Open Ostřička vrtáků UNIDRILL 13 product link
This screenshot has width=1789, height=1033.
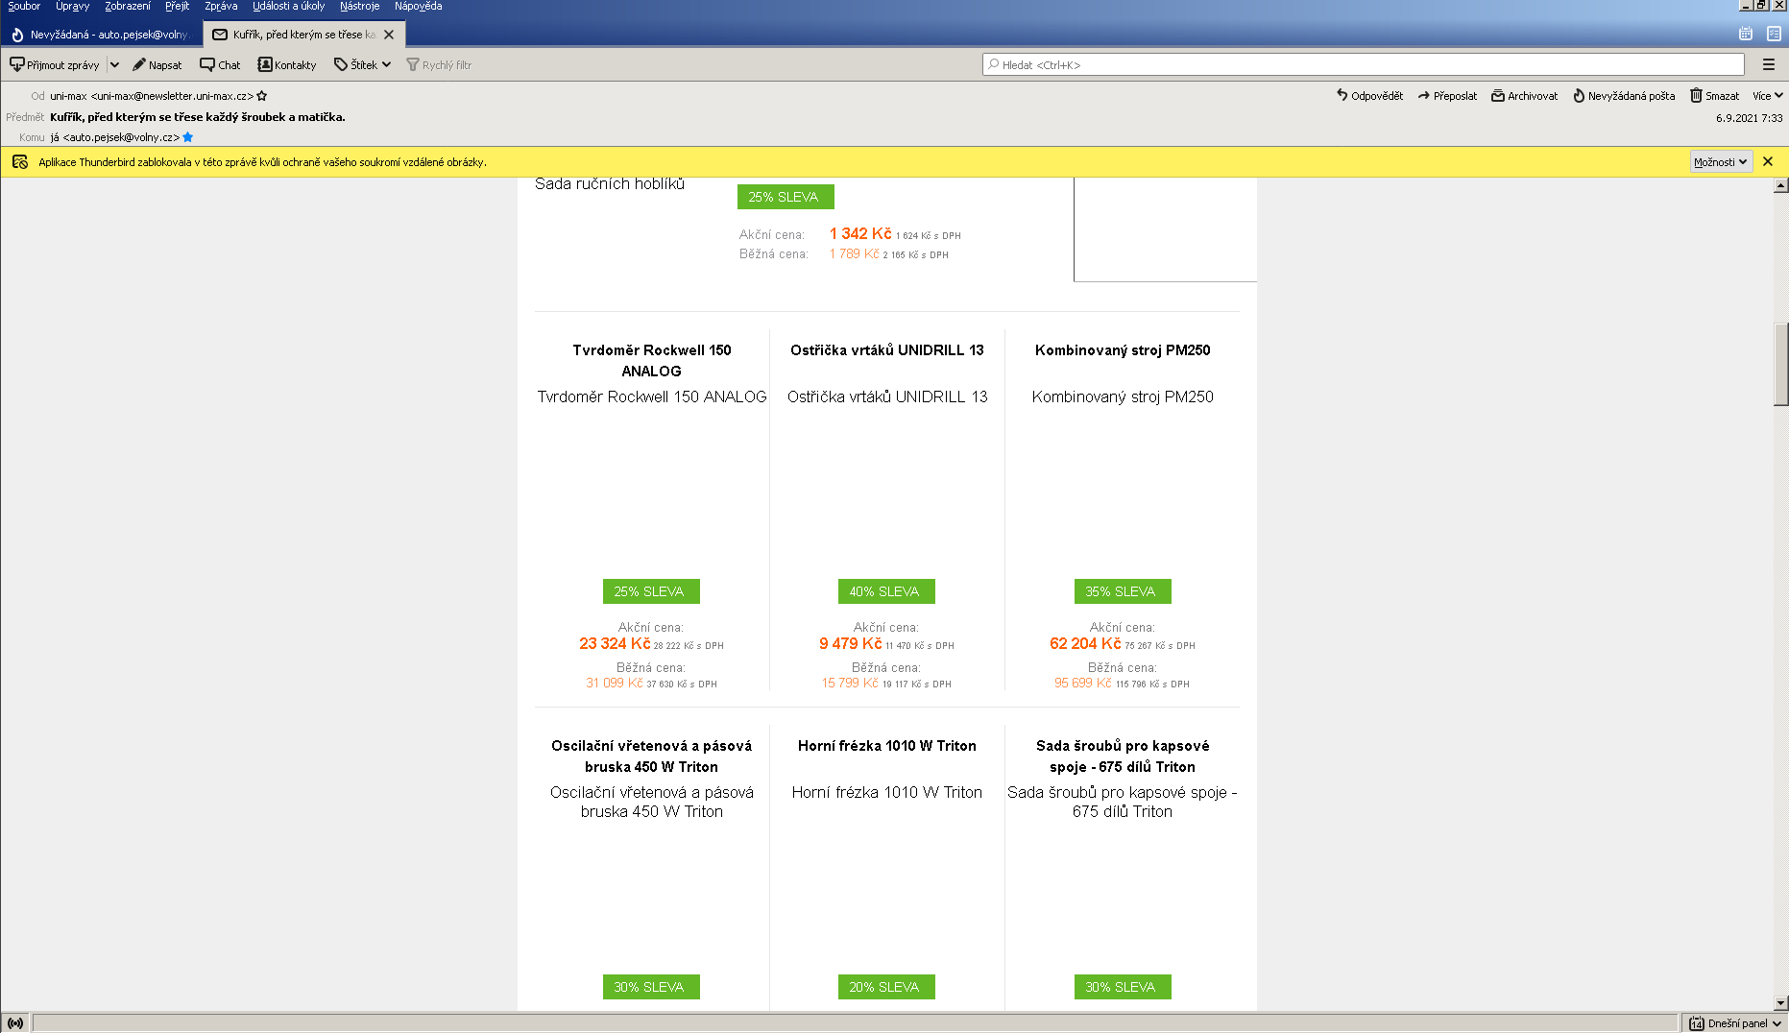coord(886,350)
